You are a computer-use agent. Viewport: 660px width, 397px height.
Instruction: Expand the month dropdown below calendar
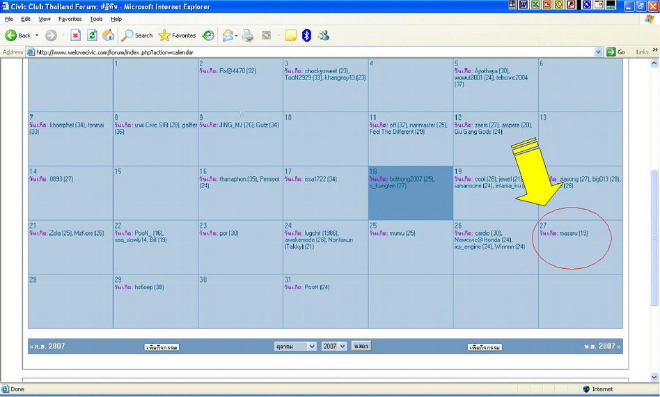click(295, 346)
